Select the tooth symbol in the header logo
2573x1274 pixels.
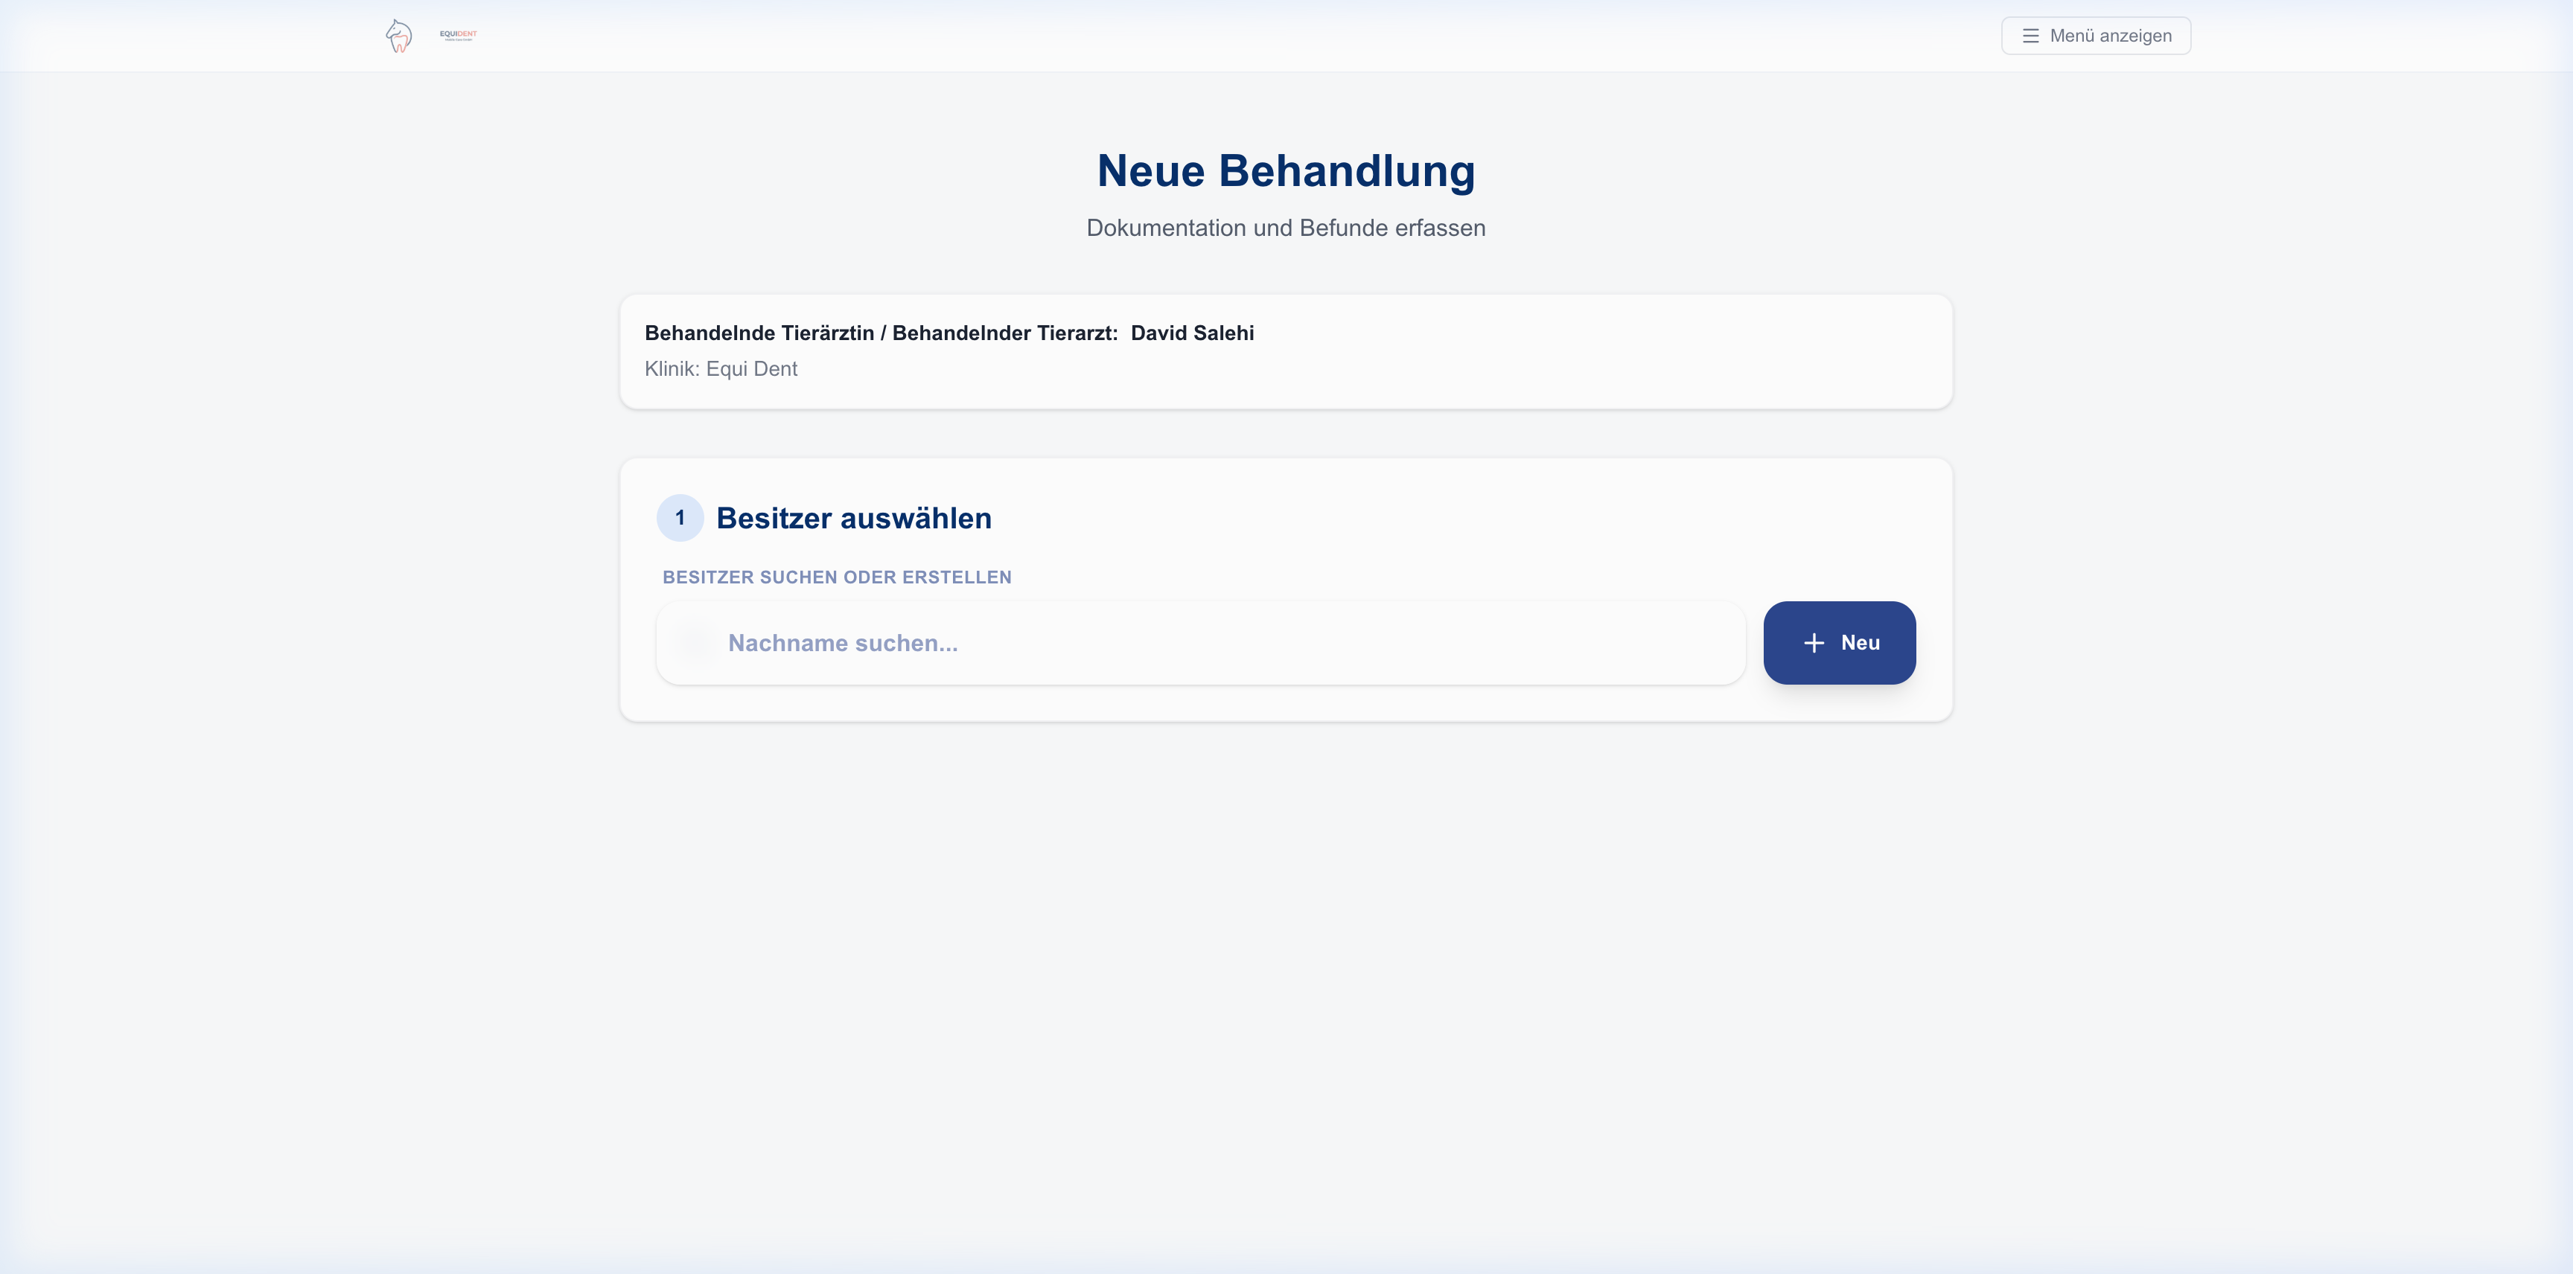[401, 45]
